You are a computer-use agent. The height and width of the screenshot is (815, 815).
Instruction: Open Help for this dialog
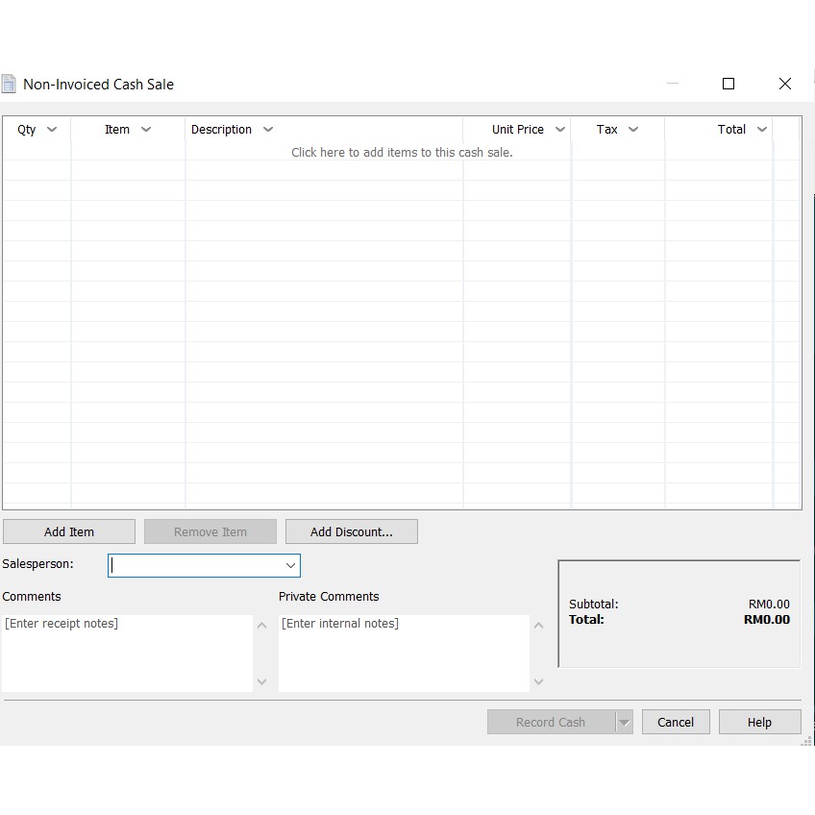coord(759,723)
